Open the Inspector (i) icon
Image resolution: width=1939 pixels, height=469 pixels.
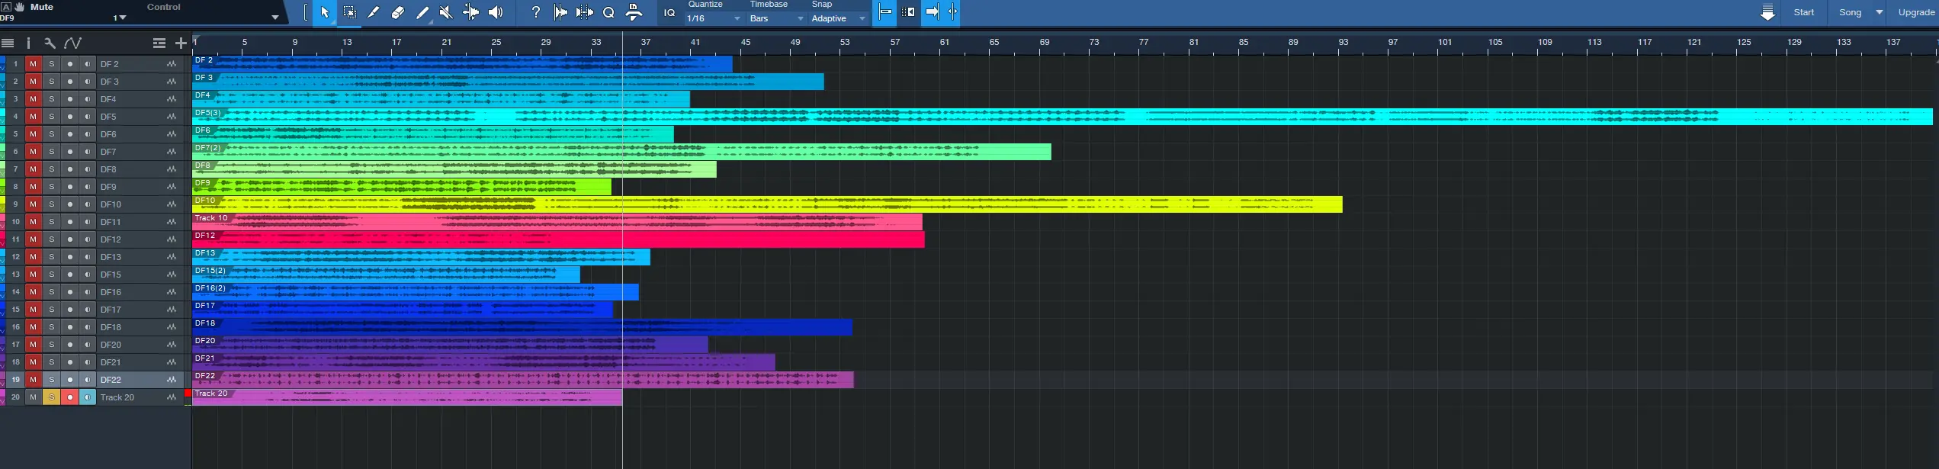click(x=28, y=43)
